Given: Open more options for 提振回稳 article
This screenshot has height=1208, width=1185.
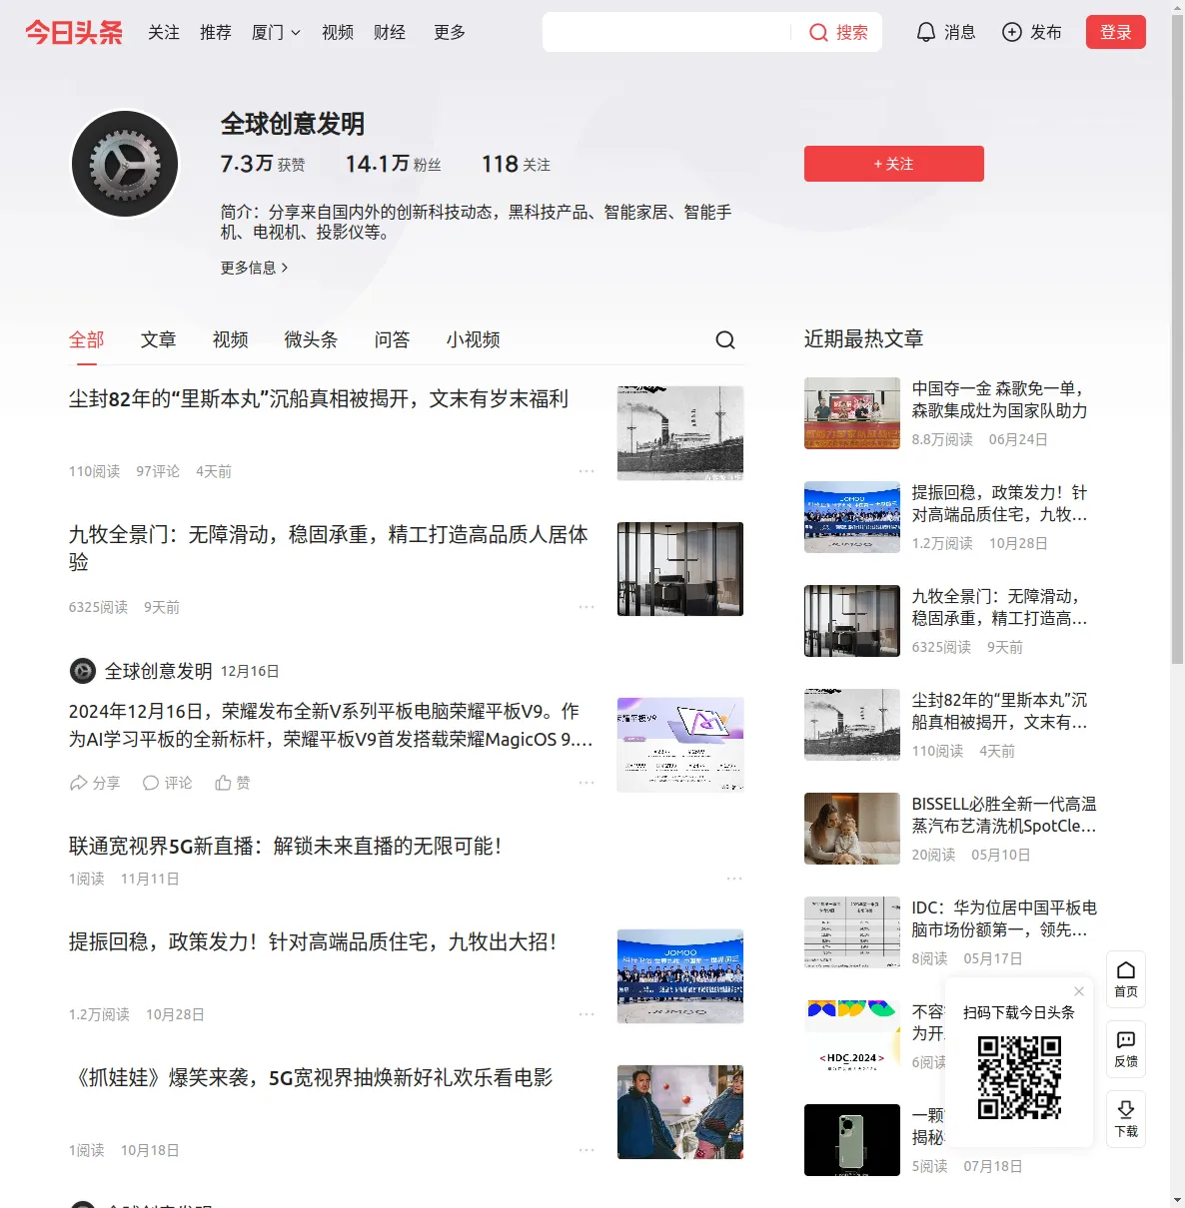Looking at the screenshot, I should point(587,1014).
